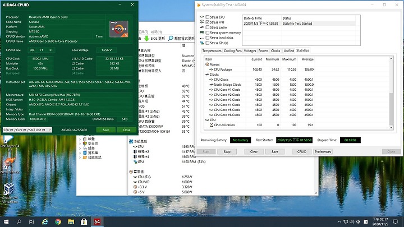The image size is (404, 227).
Task: Click shield icon in AIDA64 tree
Action: 85,143
